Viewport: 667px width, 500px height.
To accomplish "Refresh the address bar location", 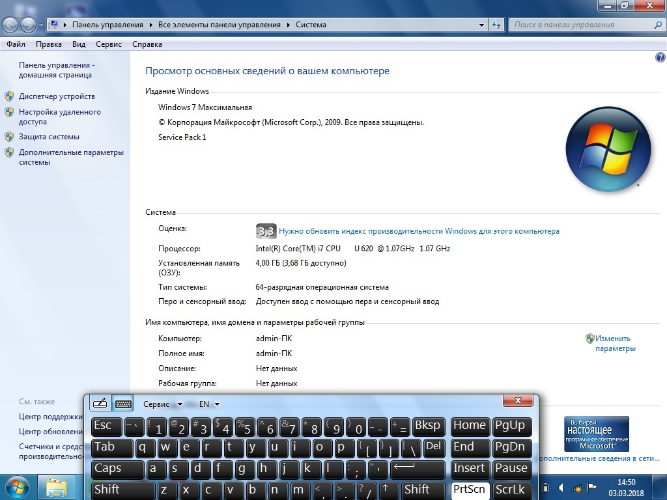I will coord(496,25).
